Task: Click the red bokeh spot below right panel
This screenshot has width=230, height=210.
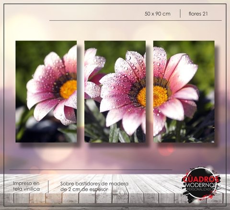Action: (166, 150)
